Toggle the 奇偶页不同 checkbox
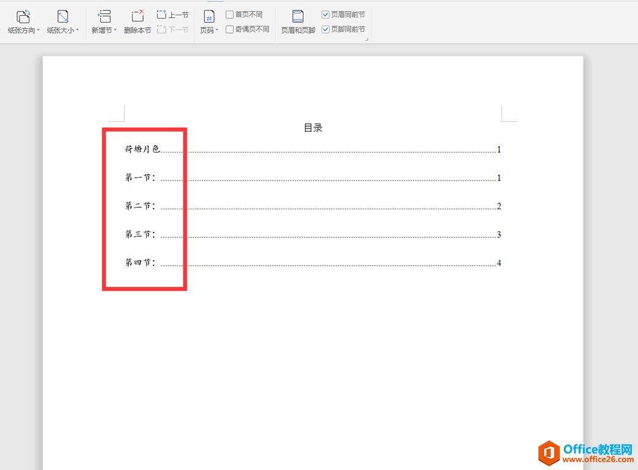Viewport: 638px width, 470px height. tap(229, 29)
